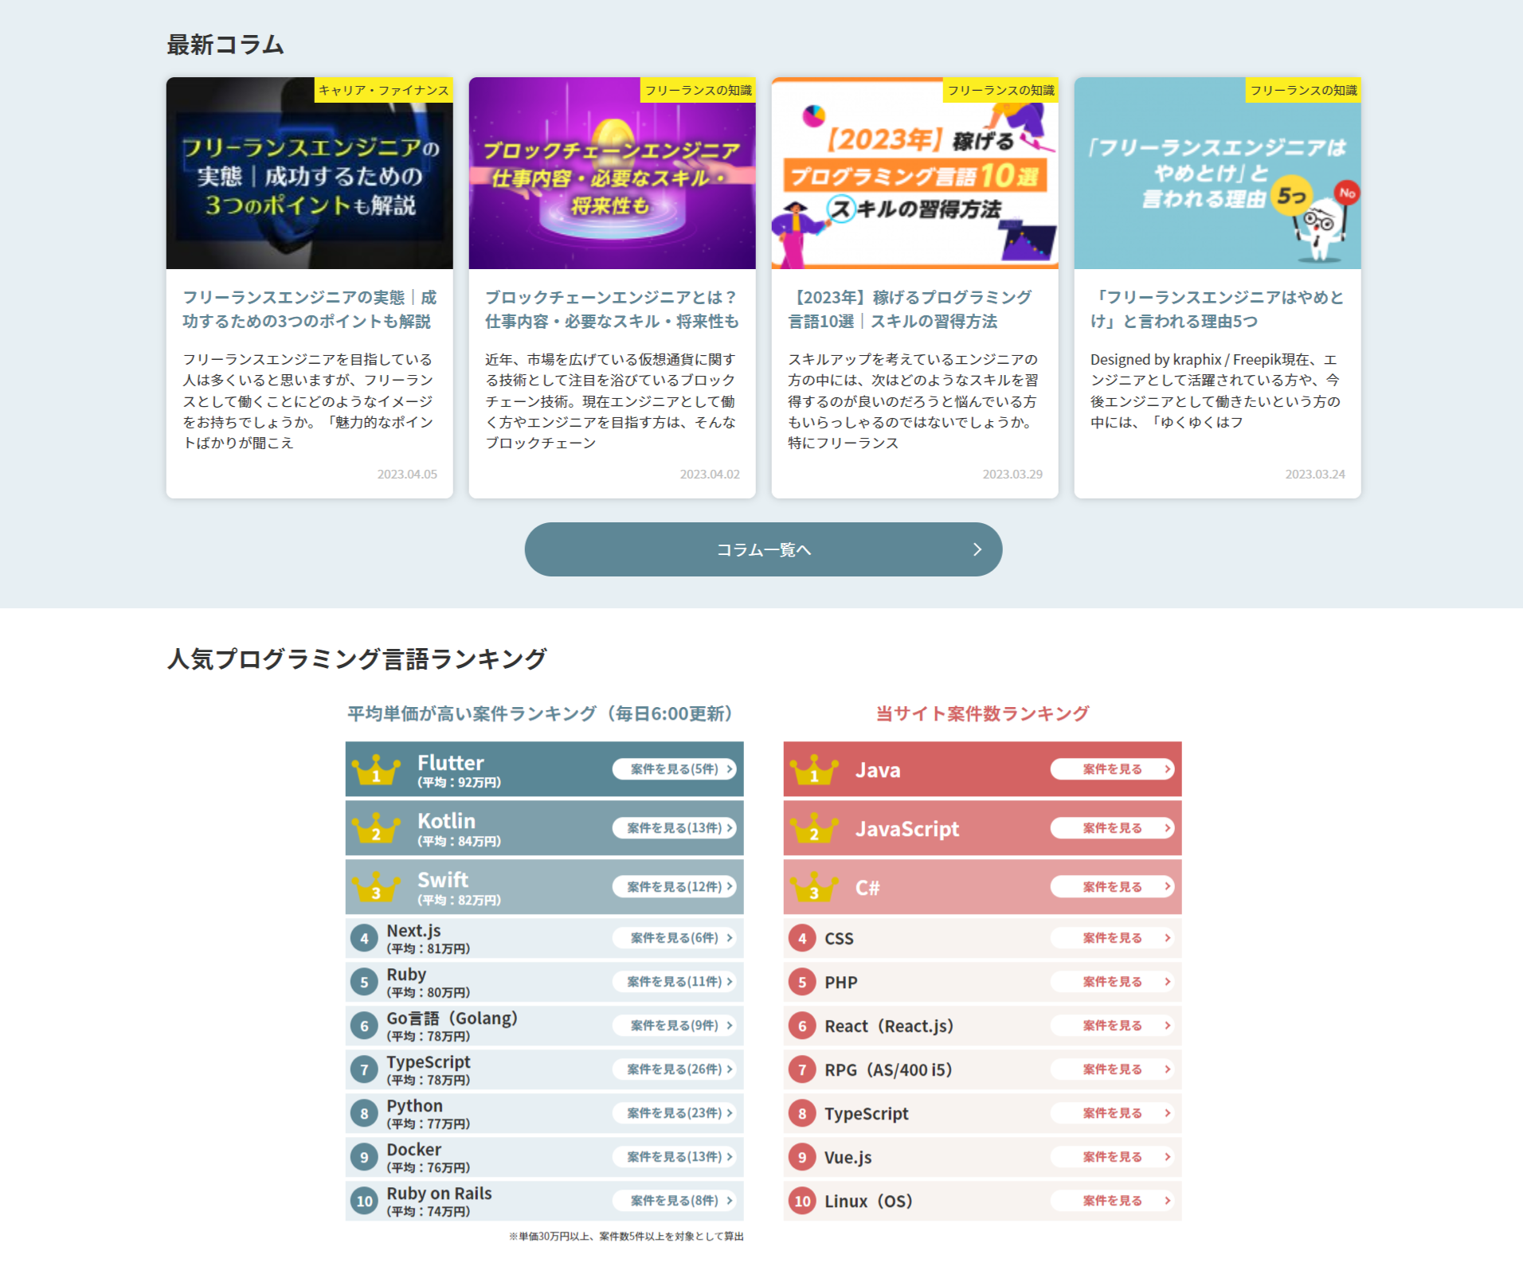
Task: Click the crown icon beside JavaScript
Action: pyautogui.click(x=814, y=829)
